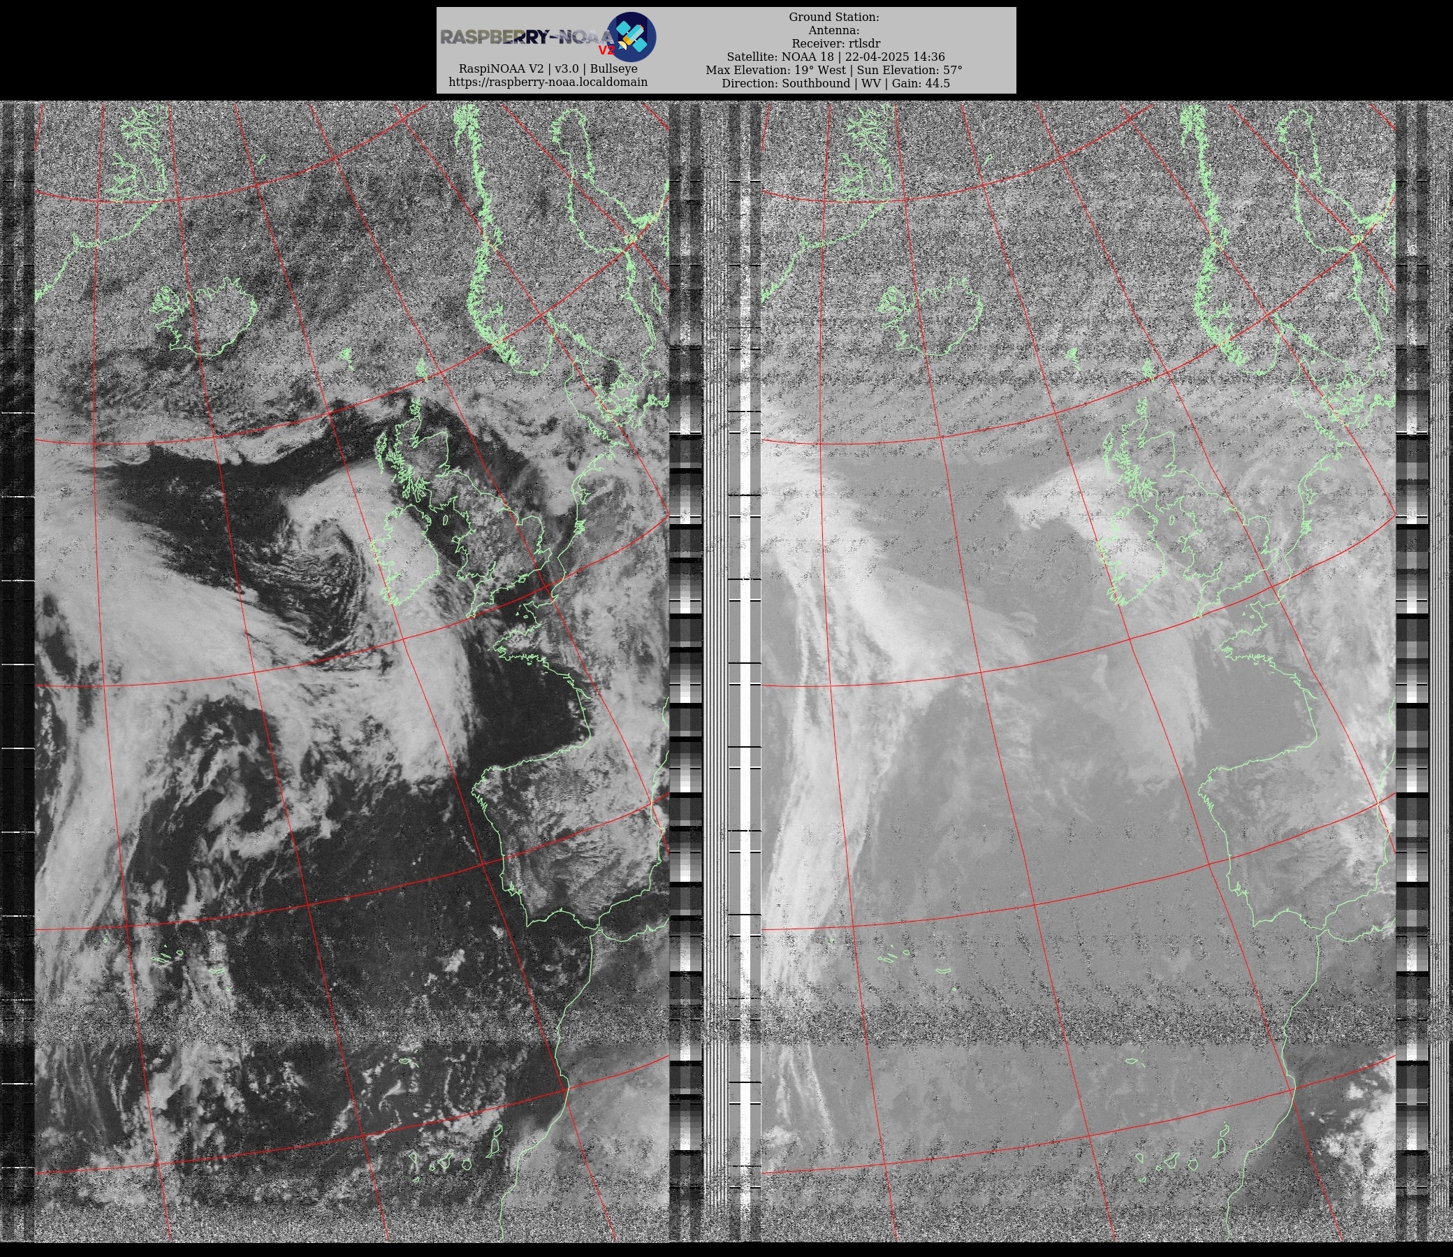Viewport: 1453px width, 1257px height.
Task: Click the right infrared-channel satellite image
Action: 1079,671
